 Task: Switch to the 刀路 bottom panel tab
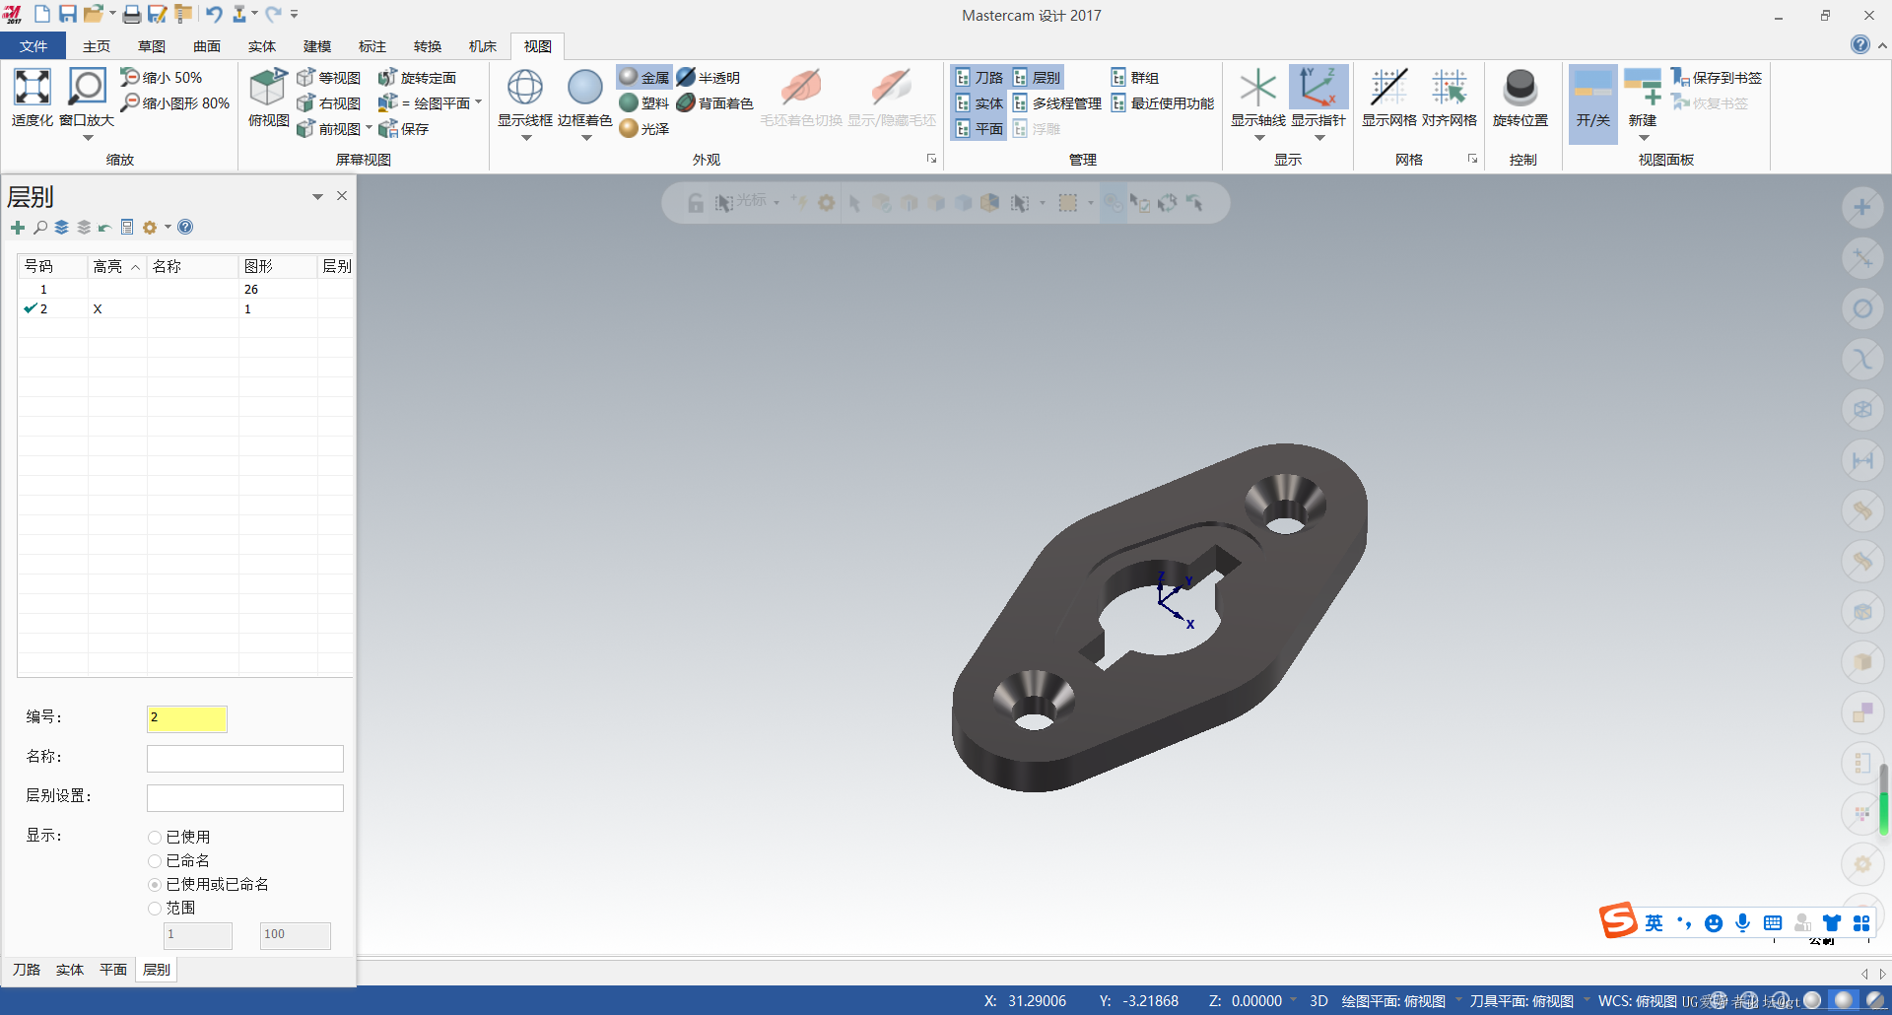pos(27,970)
